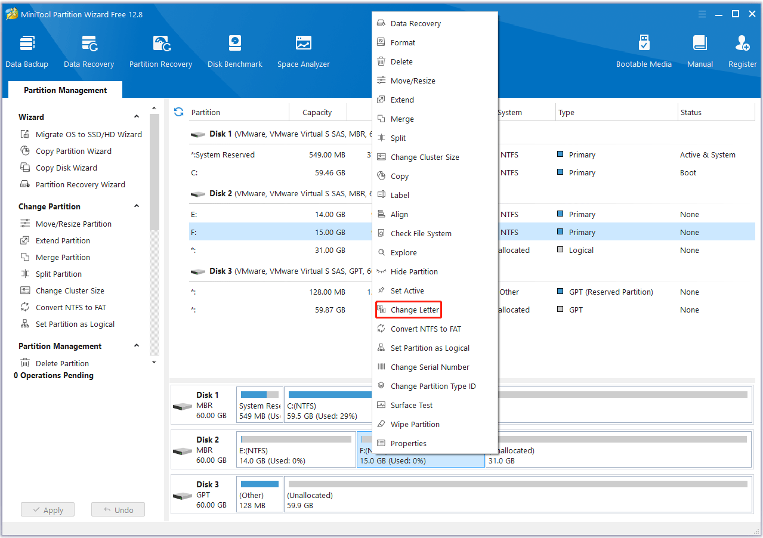Open the Space Analyzer
Image resolution: width=763 pixels, height=538 pixels.
[x=303, y=50]
